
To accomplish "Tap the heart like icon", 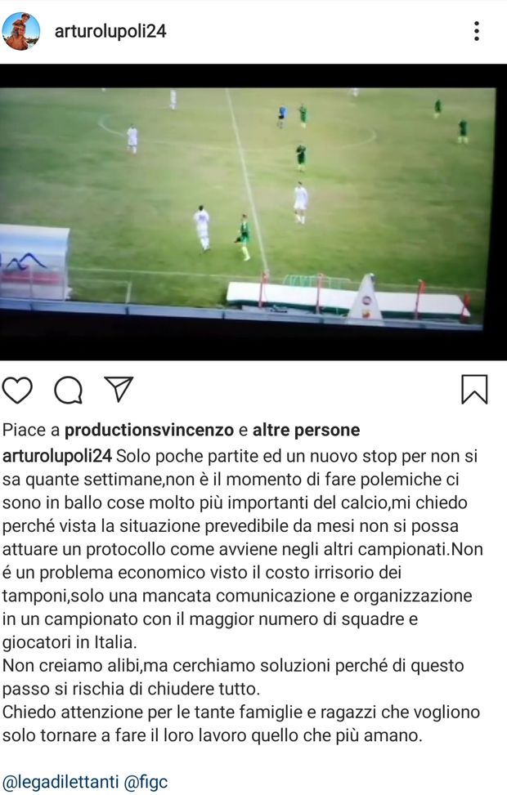I will 18,390.
